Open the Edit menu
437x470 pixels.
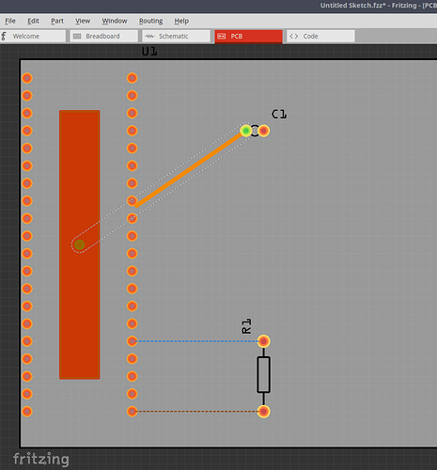tap(33, 21)
